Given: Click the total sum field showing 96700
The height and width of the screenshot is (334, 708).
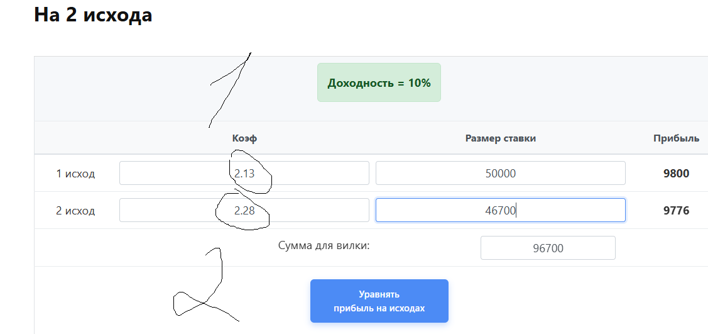Looking at the screenshot, I should (548, 248).
